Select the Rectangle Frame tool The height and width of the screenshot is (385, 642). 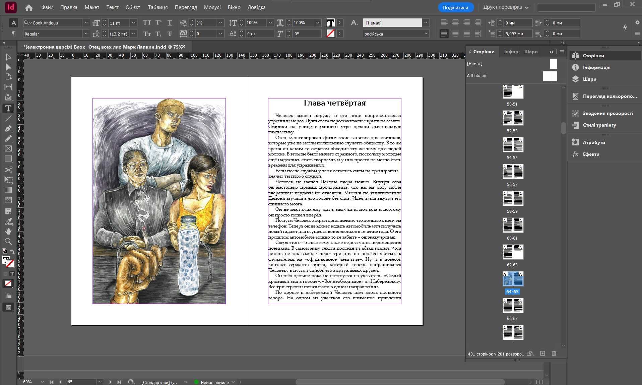tap(8, 148)
